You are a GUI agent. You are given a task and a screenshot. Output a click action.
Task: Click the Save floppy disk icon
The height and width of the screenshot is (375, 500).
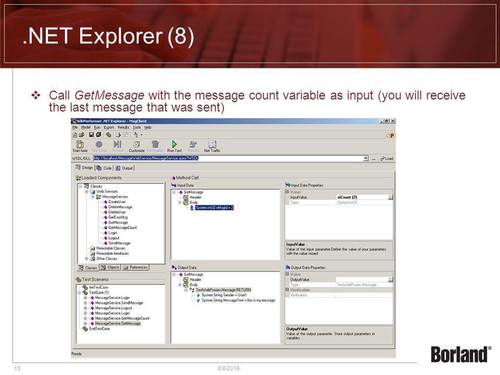tap(91, 135)
